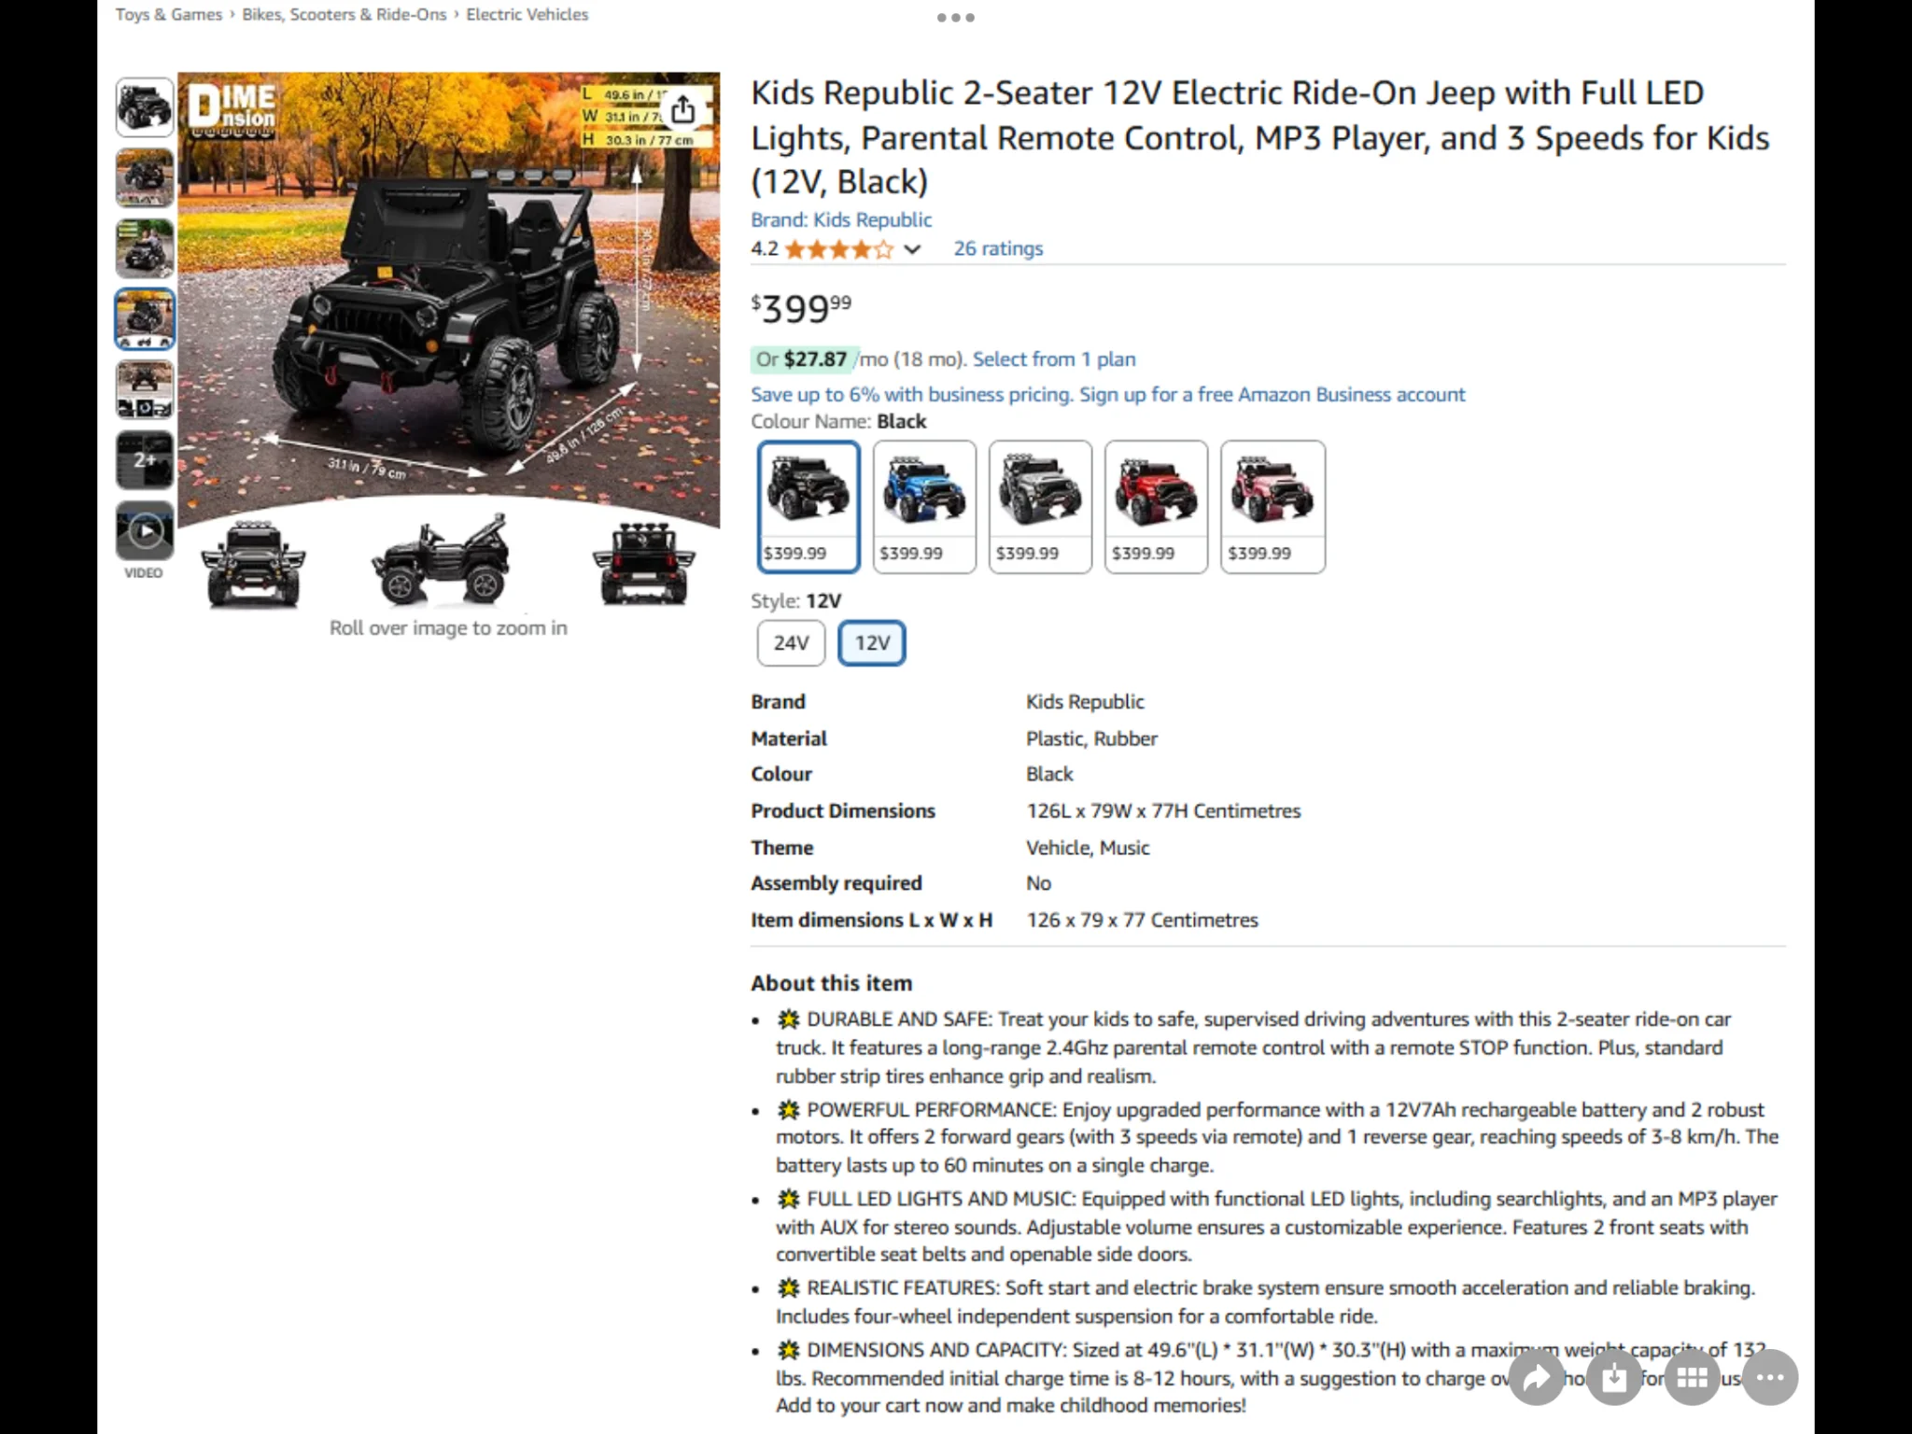Choose the red jeep colour option

1156,507
